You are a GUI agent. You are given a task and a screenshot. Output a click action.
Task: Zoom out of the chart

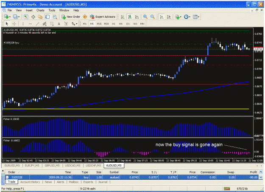pyautogui.click(x=152, y=17)
